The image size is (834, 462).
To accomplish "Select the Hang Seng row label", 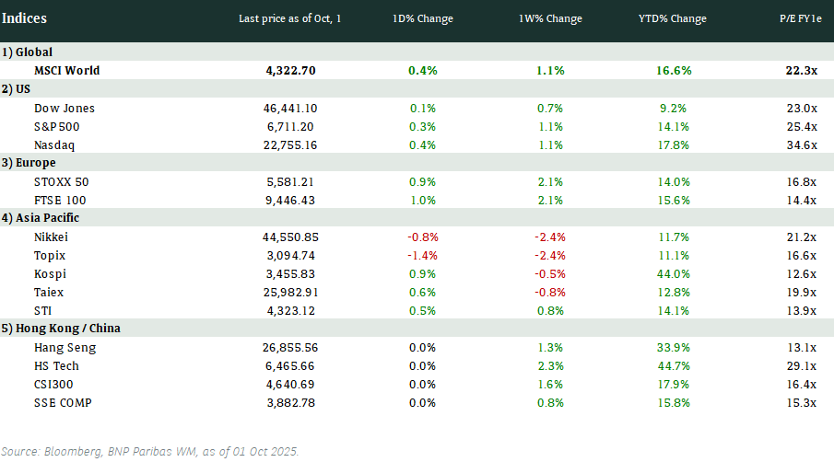I will tap(65, 347).
